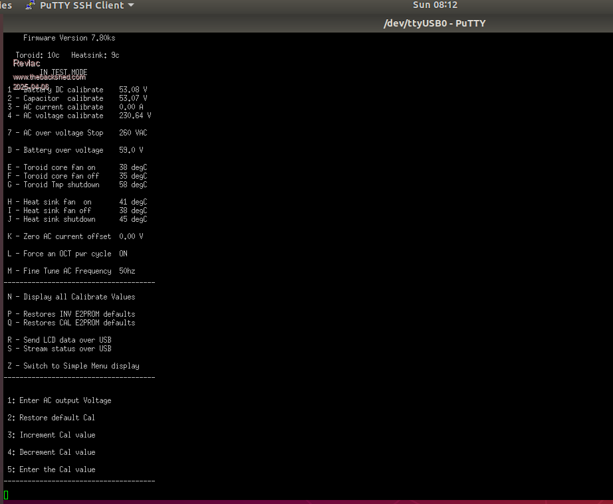Click Send LCD data over USB line
This screenshot has height=504, width=613.
click(x=59, y=340)
